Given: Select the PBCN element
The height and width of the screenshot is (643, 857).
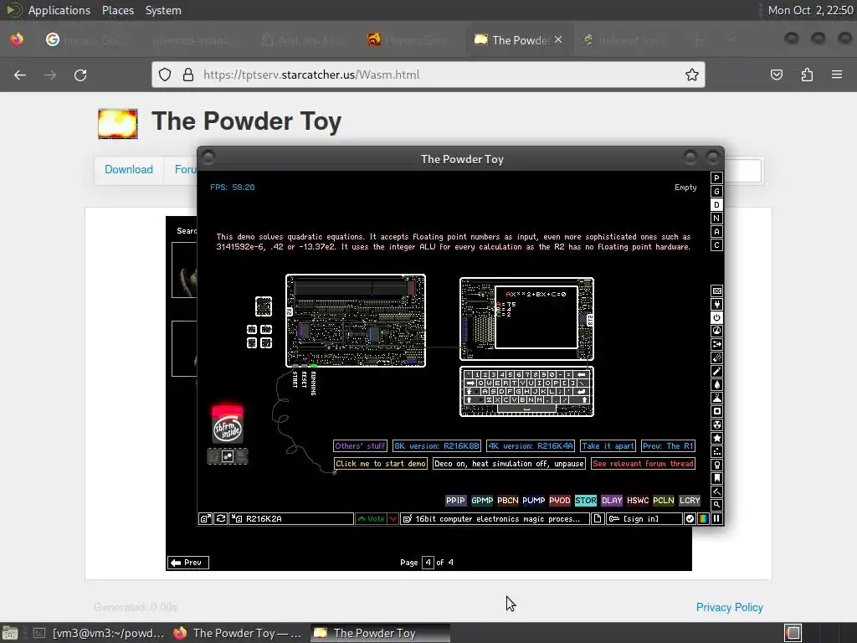Looking at the screenshot, I should 508,501.
